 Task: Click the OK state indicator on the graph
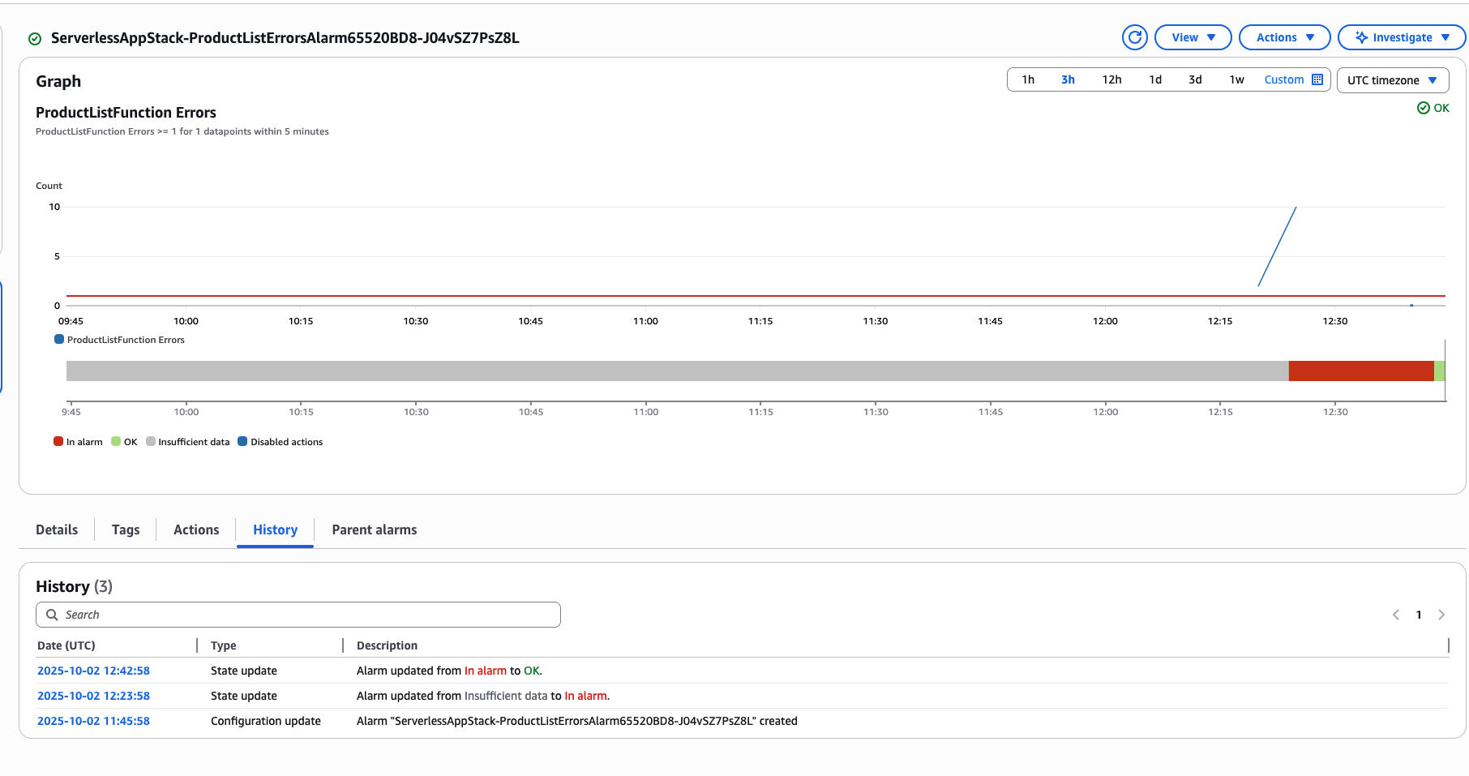(1433, 108)
